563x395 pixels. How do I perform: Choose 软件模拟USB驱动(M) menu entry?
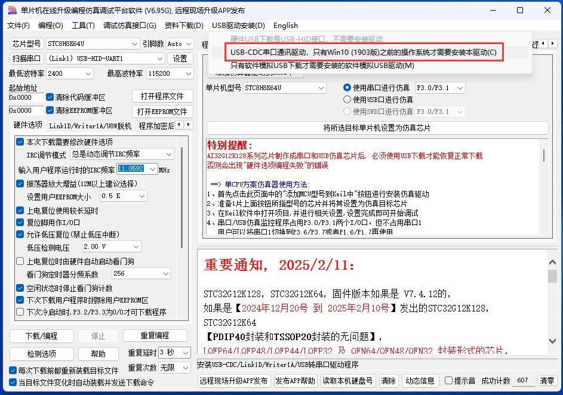tap(322, 66)
